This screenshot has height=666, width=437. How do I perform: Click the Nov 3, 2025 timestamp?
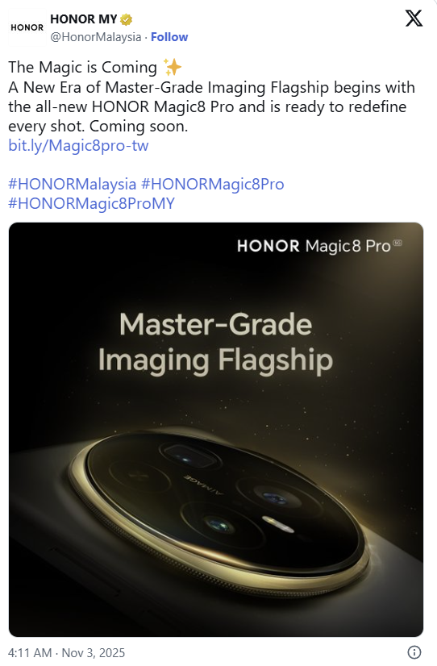click(x=94, y=652)
